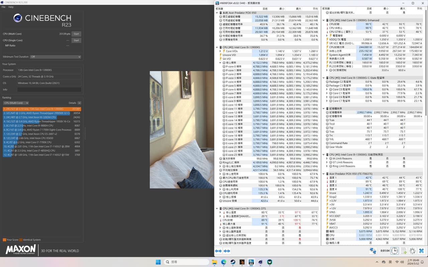The width and height of the screenshot is (428, 267).
Task: Collapse Acer Predator POX-950 ITE IT8637E section
Action: (324, 174)
